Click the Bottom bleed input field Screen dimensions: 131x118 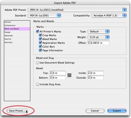59,78
